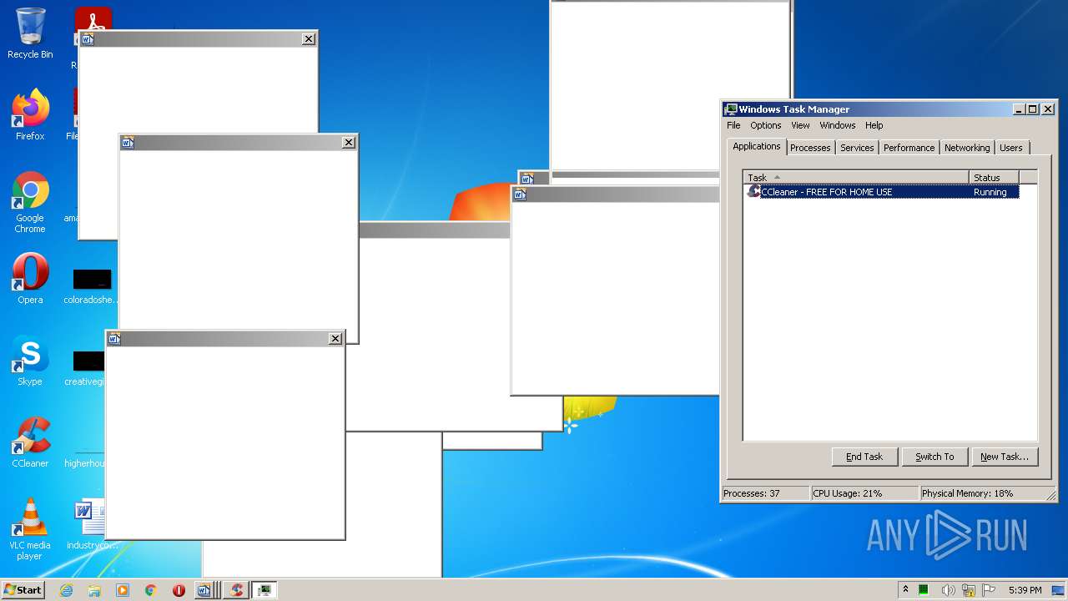1068x601 pixels.
Task: Open the View menu in Task Manager
Action: pos(800,125)
